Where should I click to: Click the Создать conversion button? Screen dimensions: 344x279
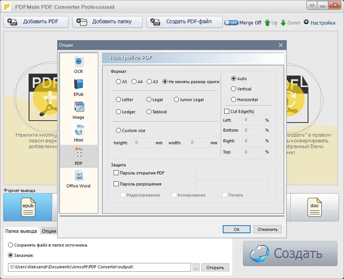[x=290, y=253]
